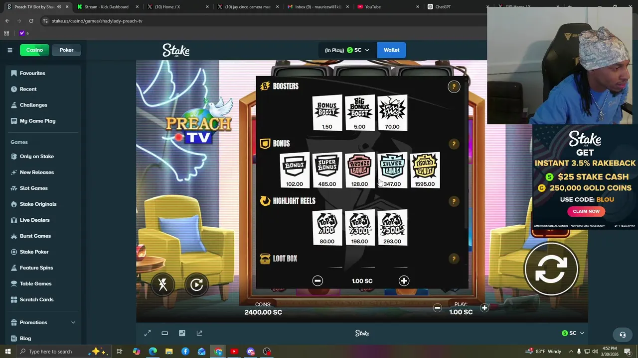
Task: Pop out the game window icon
Action: click(x=199, y=333)
